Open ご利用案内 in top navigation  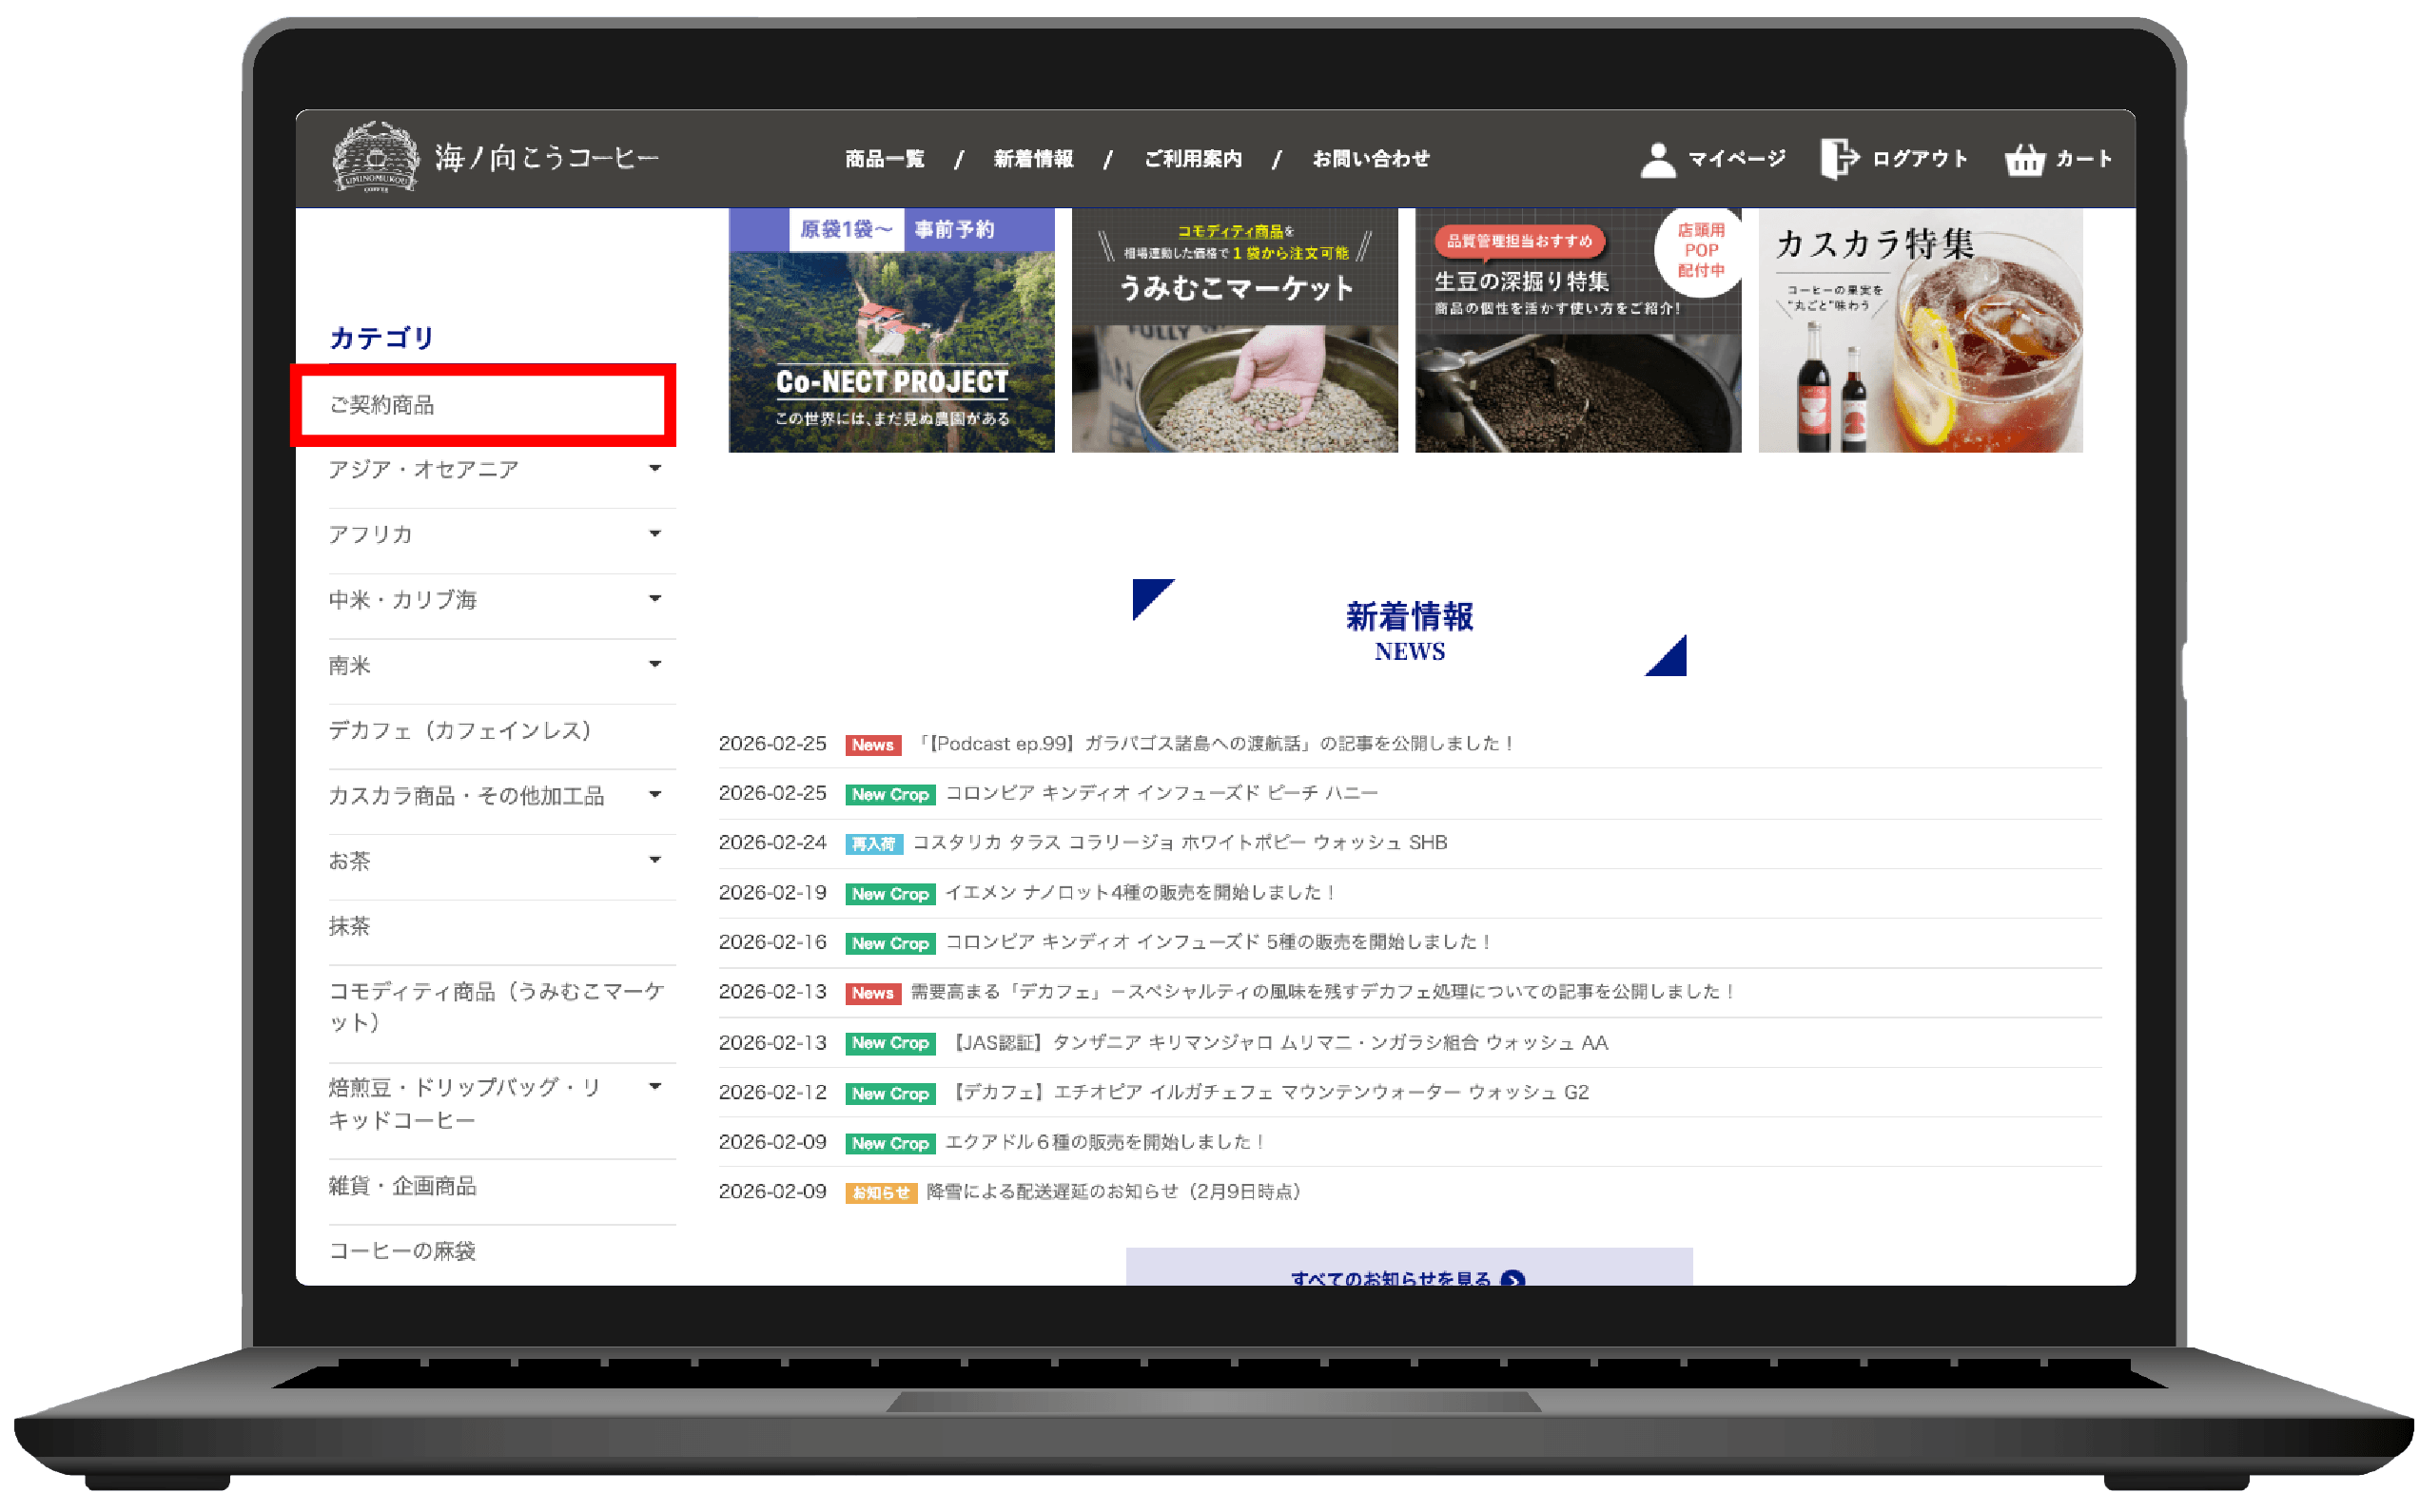[x=1192, y=159]
